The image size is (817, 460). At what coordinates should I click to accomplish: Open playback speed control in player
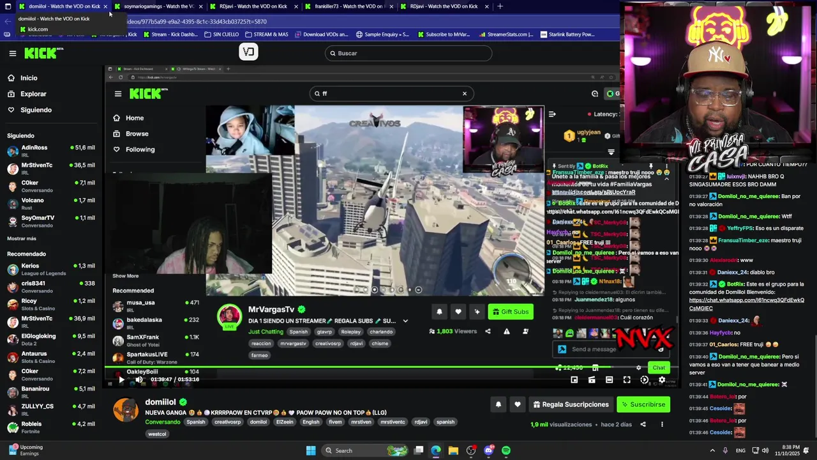644,379
